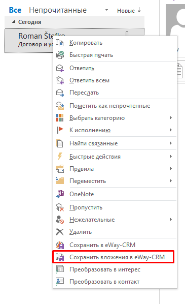The image size is (185, 304).
Task: Expand the К исполнению submenu arrow
Action: click(171, 130)
